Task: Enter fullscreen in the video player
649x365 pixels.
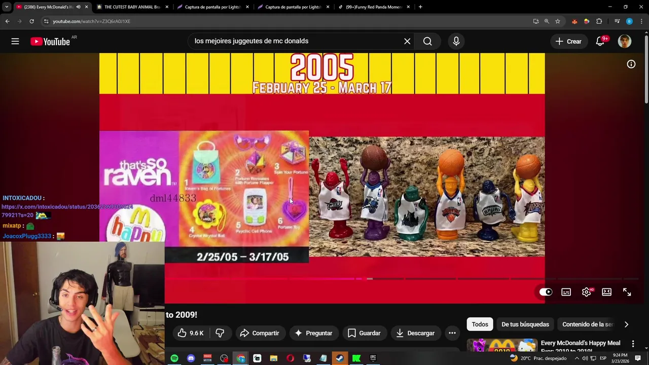Action: pyautogui.click(x=627, y=292)
